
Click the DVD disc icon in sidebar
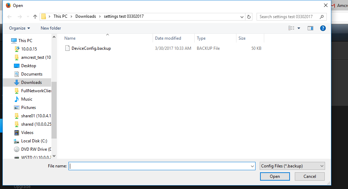pyautogui.click(x=17, y=149)
